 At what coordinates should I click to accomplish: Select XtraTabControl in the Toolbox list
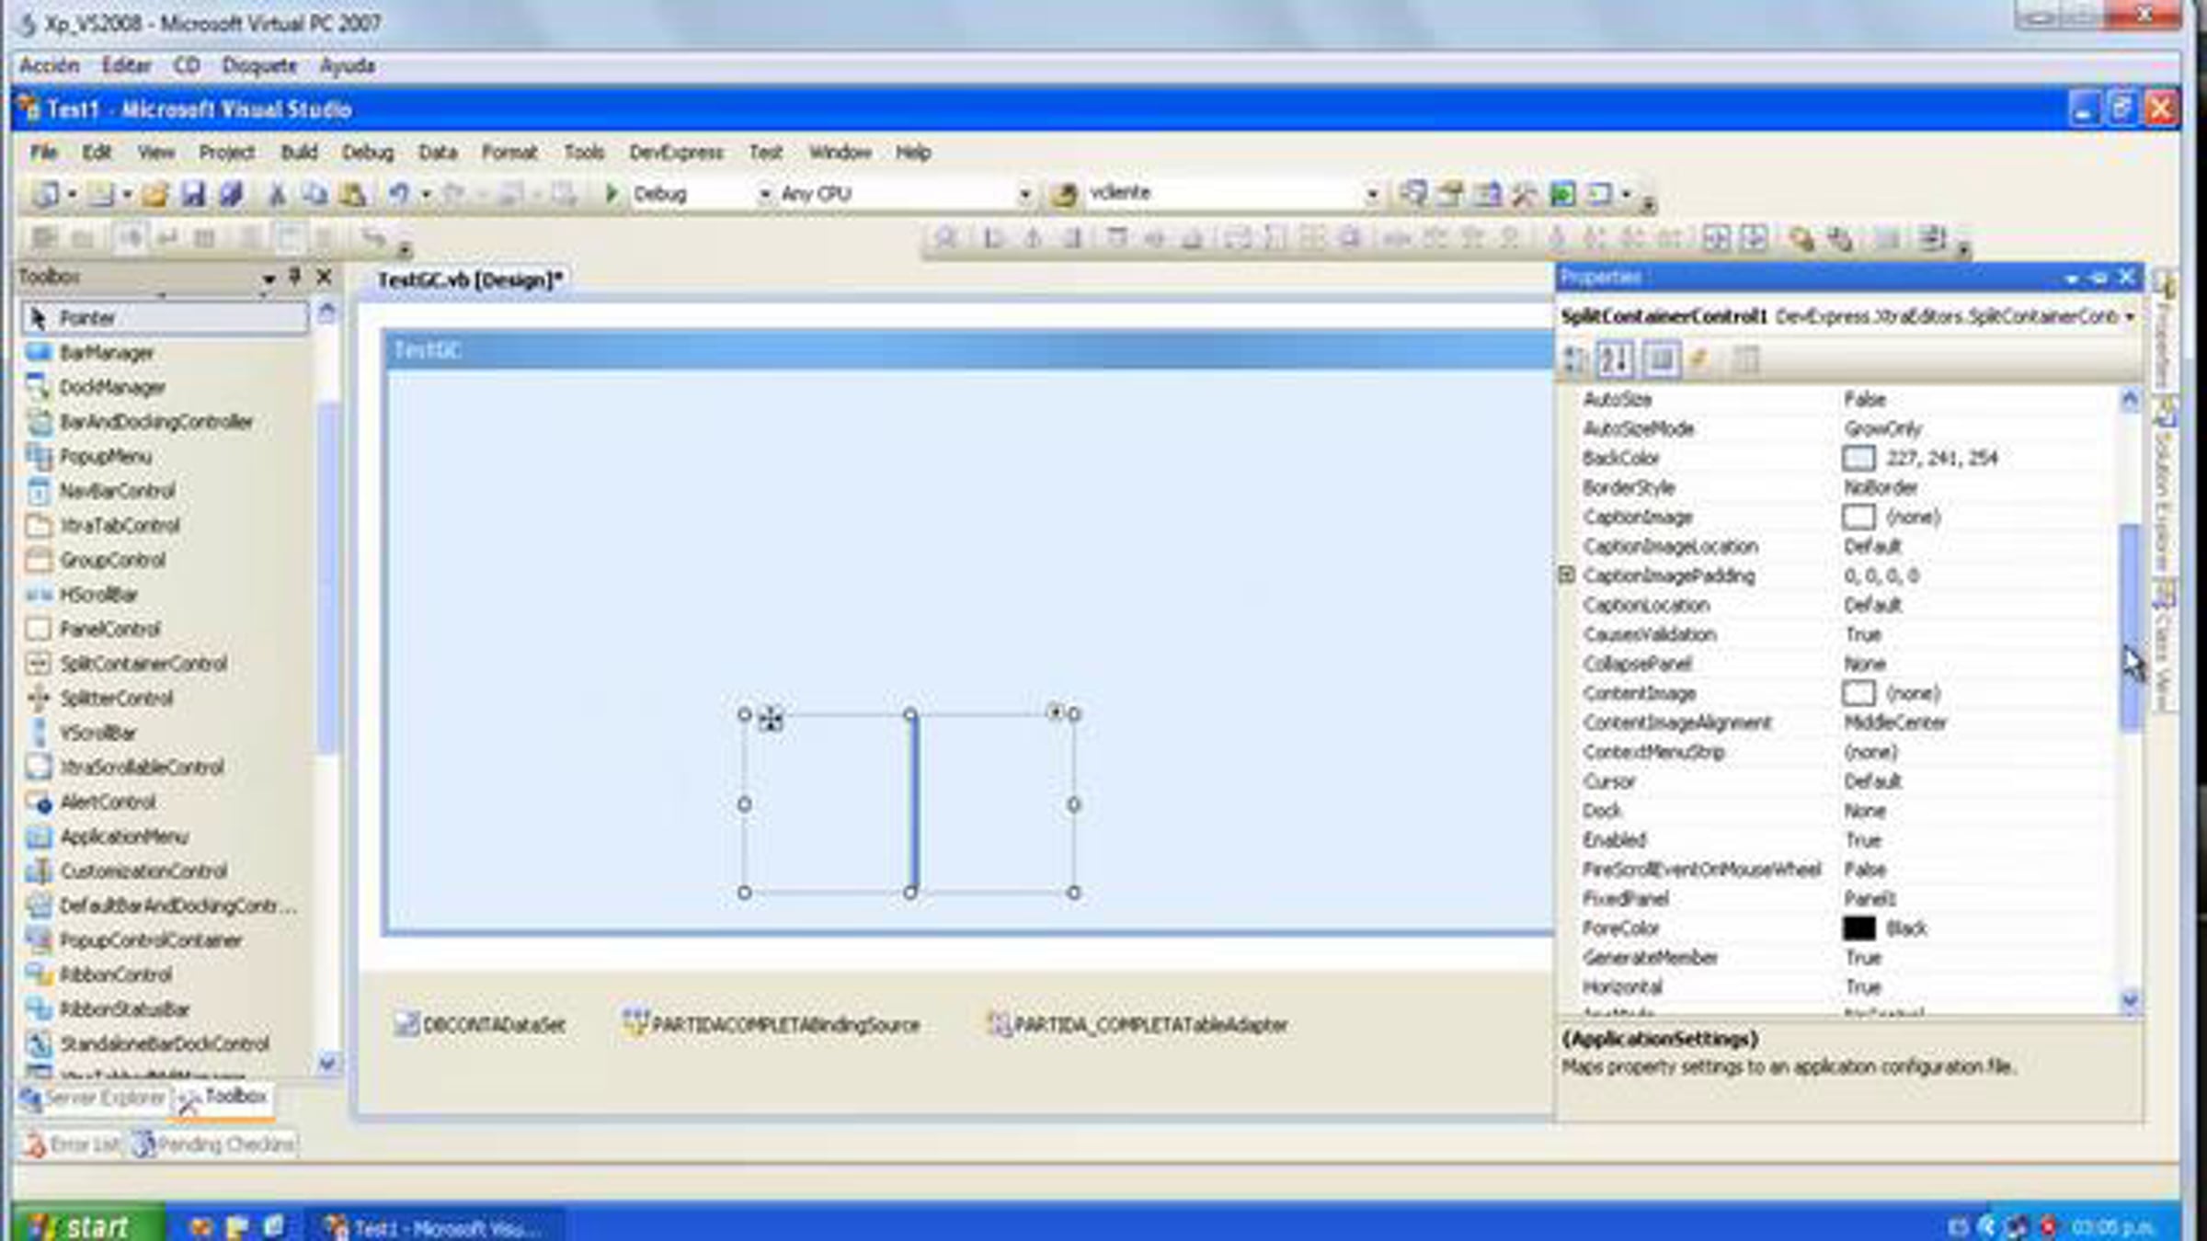pos(165,526)
